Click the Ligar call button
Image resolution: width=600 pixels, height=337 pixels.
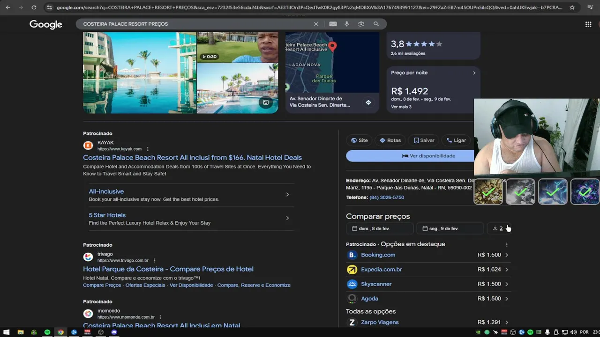456,140
